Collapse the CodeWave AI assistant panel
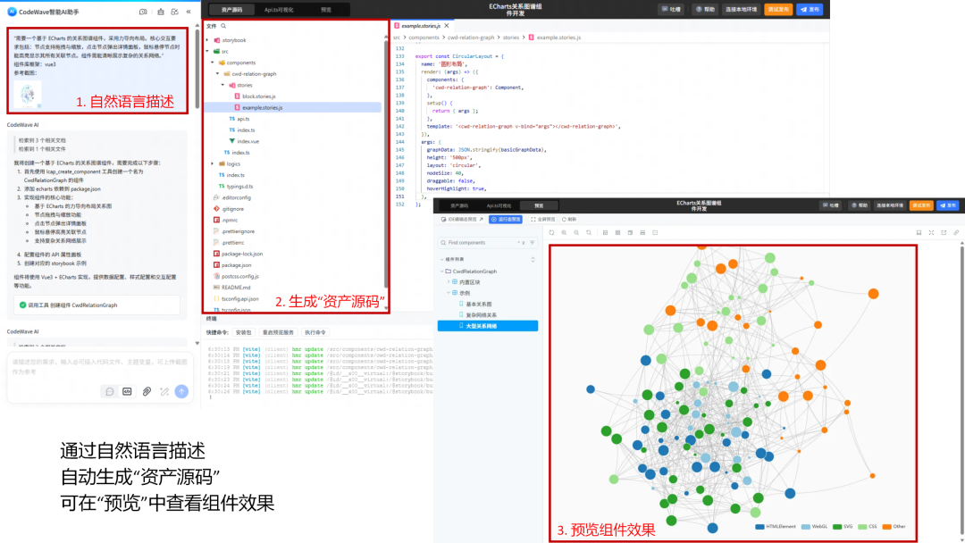965x543 pixels. pyautogui.click(x=188, y=13)
